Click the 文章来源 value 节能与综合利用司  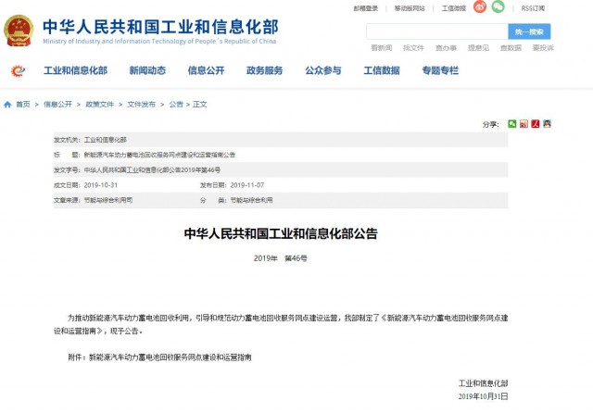click(108, 200)
